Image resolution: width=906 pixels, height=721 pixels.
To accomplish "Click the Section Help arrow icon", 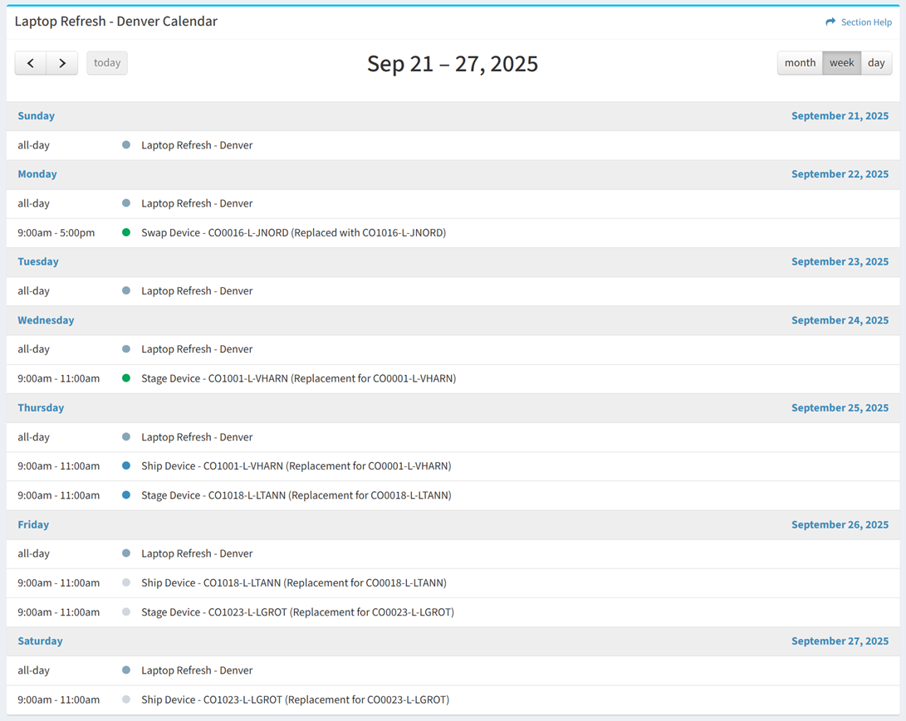I will pyautogui.click(x=830, y=22).
